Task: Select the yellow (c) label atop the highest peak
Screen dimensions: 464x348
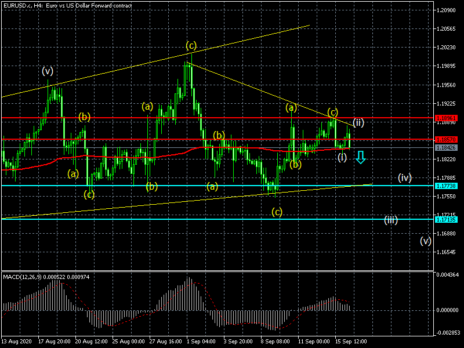Action: [x=191, y=46]
